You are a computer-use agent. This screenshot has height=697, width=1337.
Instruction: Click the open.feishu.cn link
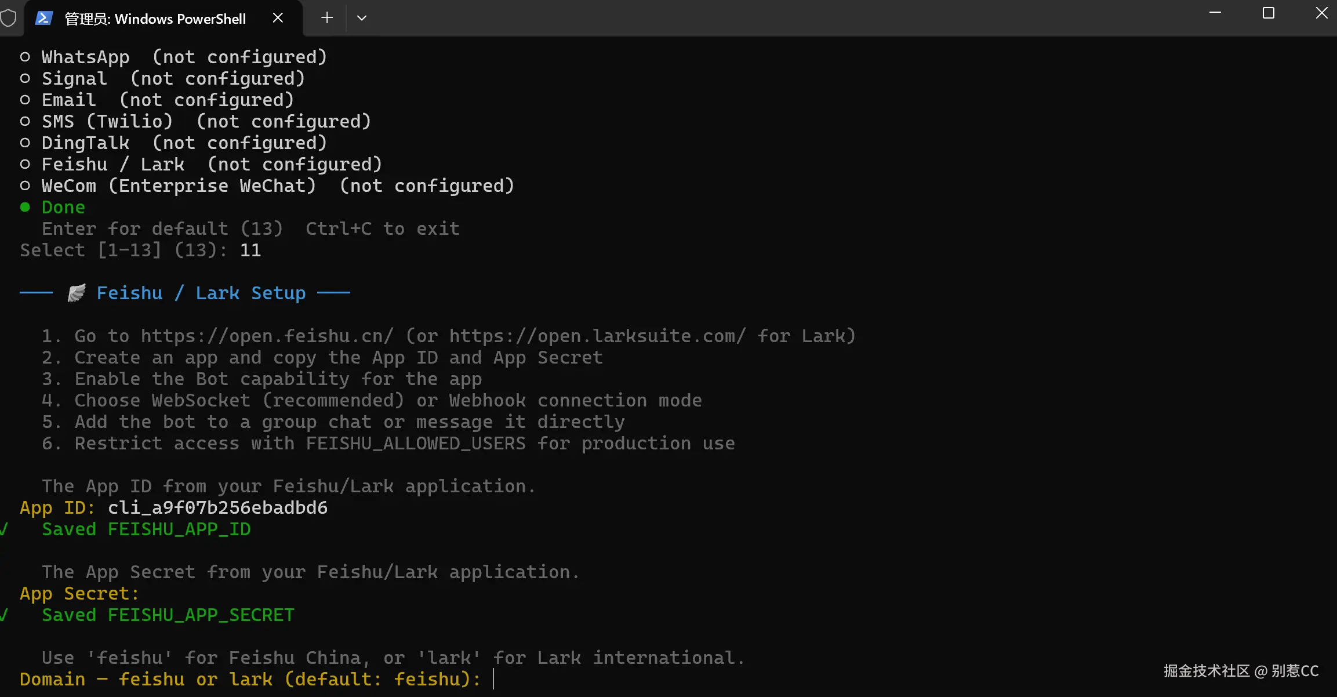click(267, 336)
